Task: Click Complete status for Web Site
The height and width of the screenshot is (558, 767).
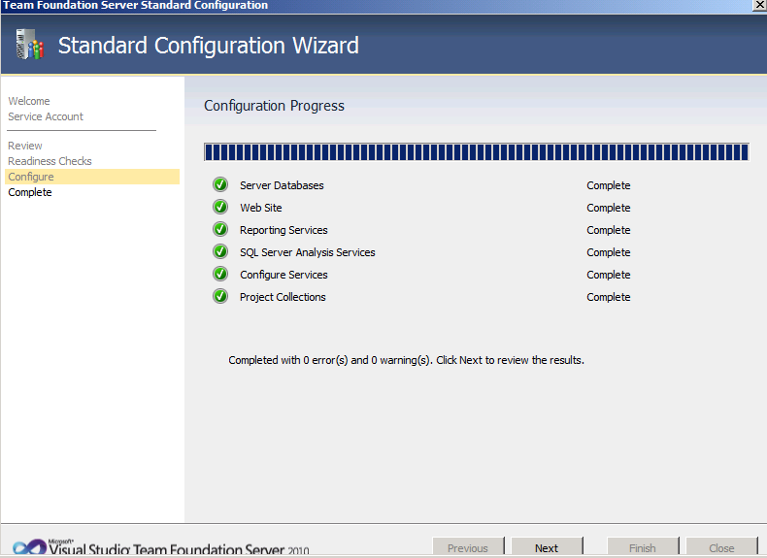Action: coord(609,208)
